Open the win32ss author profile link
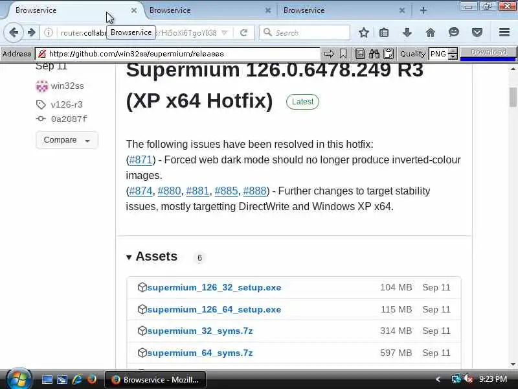The height and width of the screenshot is (389, 518). (x=67, y=86)
